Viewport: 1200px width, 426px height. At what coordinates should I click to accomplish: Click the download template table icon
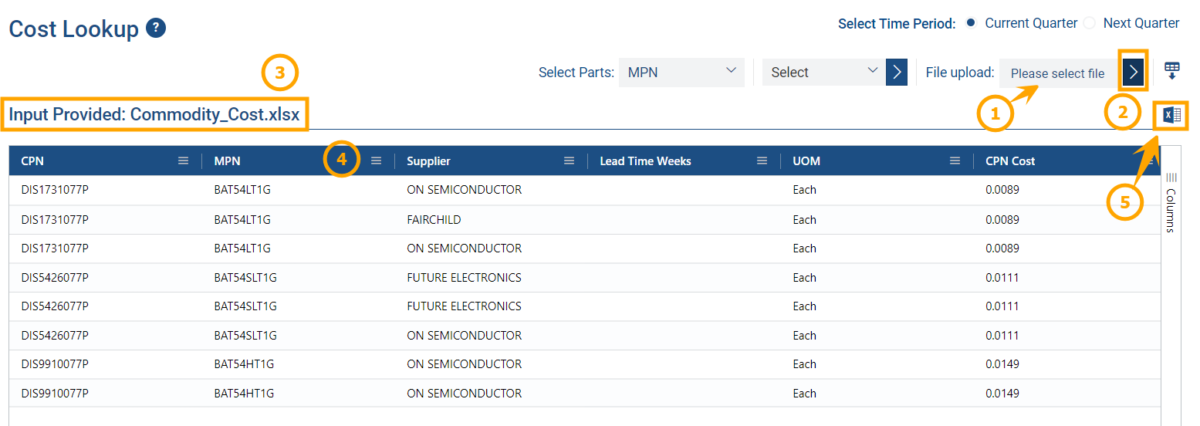coord(1171,71)
